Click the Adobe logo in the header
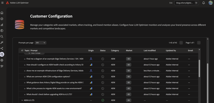 [x=7, y=3]
